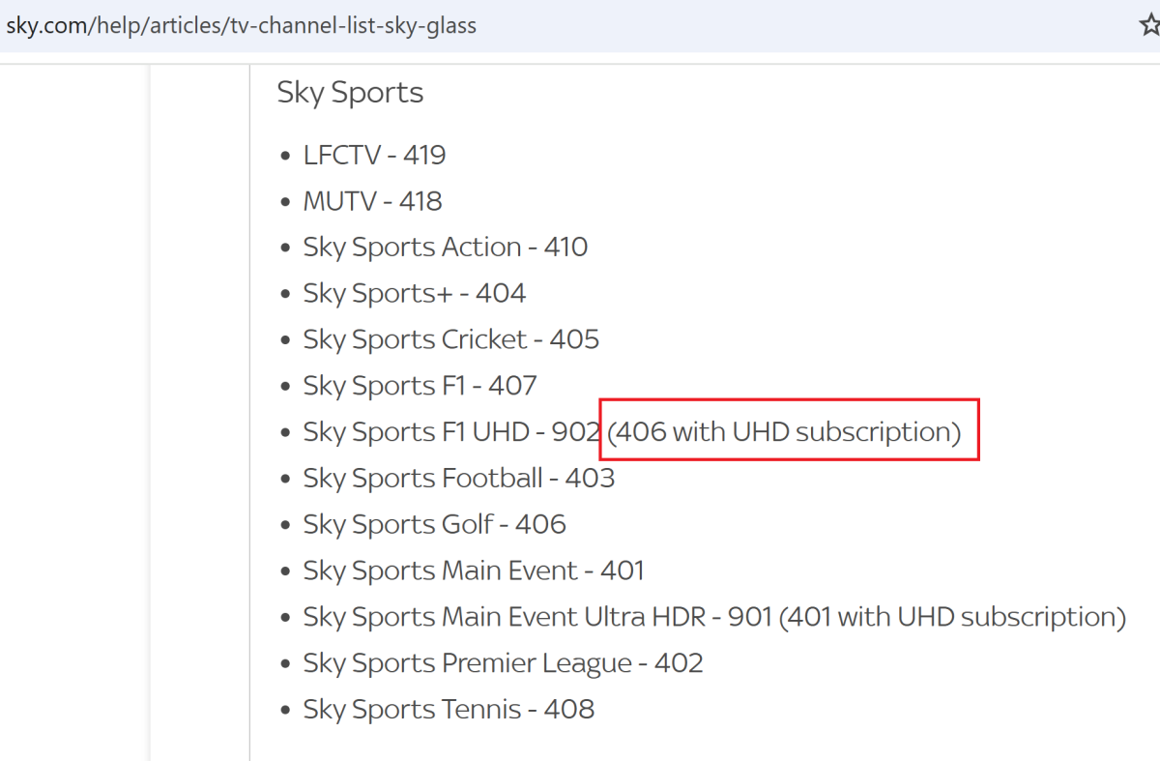Image resolution: width=1160 pixels, height=761 pixels.
Task: Click the Sky Sports+ - 404 entry
Action: tap(414, 293)
